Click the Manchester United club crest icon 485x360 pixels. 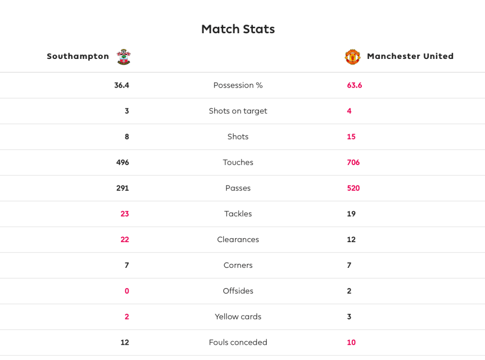coord(352,57)
